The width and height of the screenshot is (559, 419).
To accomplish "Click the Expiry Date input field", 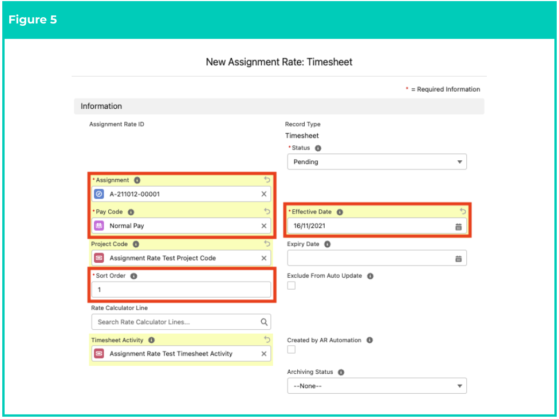I will pos(377,258).
